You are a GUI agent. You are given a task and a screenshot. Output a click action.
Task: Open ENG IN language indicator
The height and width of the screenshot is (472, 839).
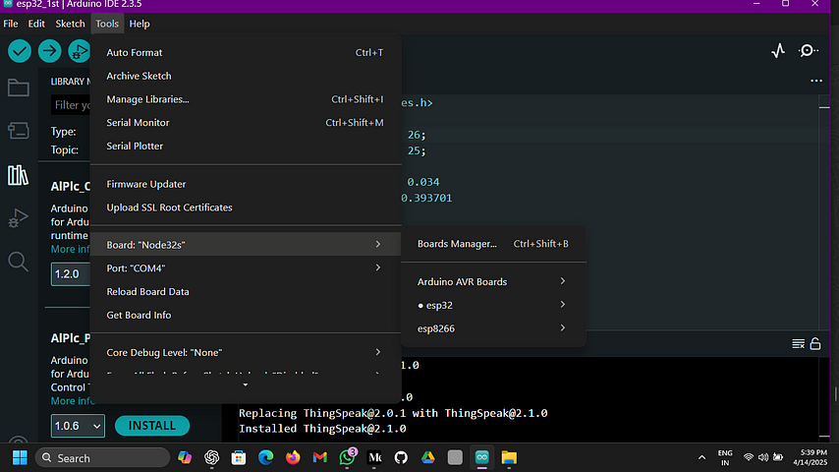[725, 457]
